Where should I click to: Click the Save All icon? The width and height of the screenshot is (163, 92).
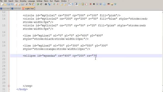click(12, 4)
